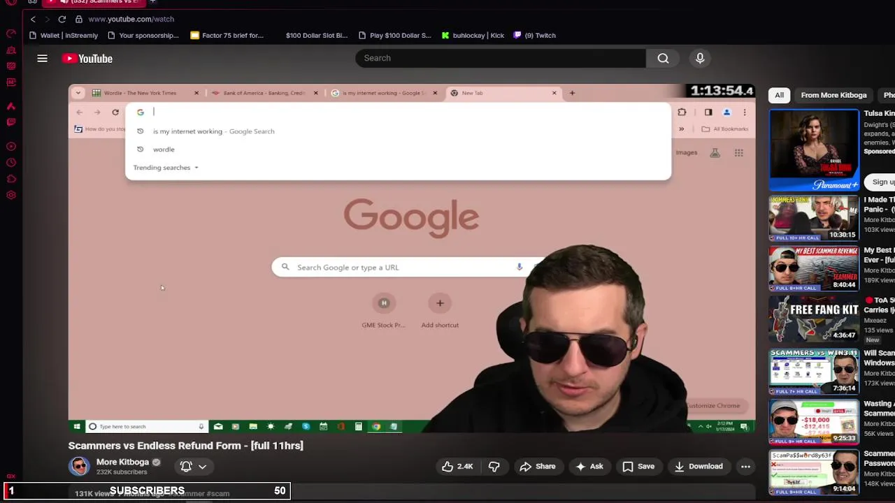The image size is (895, 503).
Task: Click Add shortcut plus icon in video
Action: [x=440, y=303]
